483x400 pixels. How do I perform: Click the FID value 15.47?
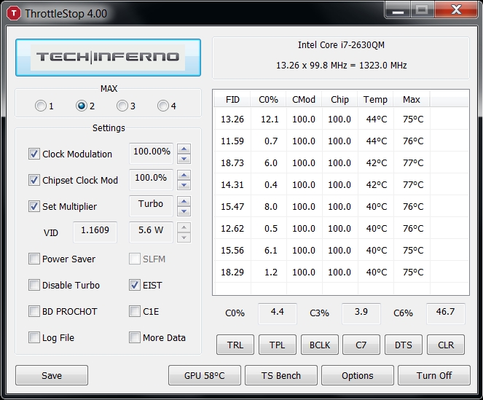click(x=232, y=206)
